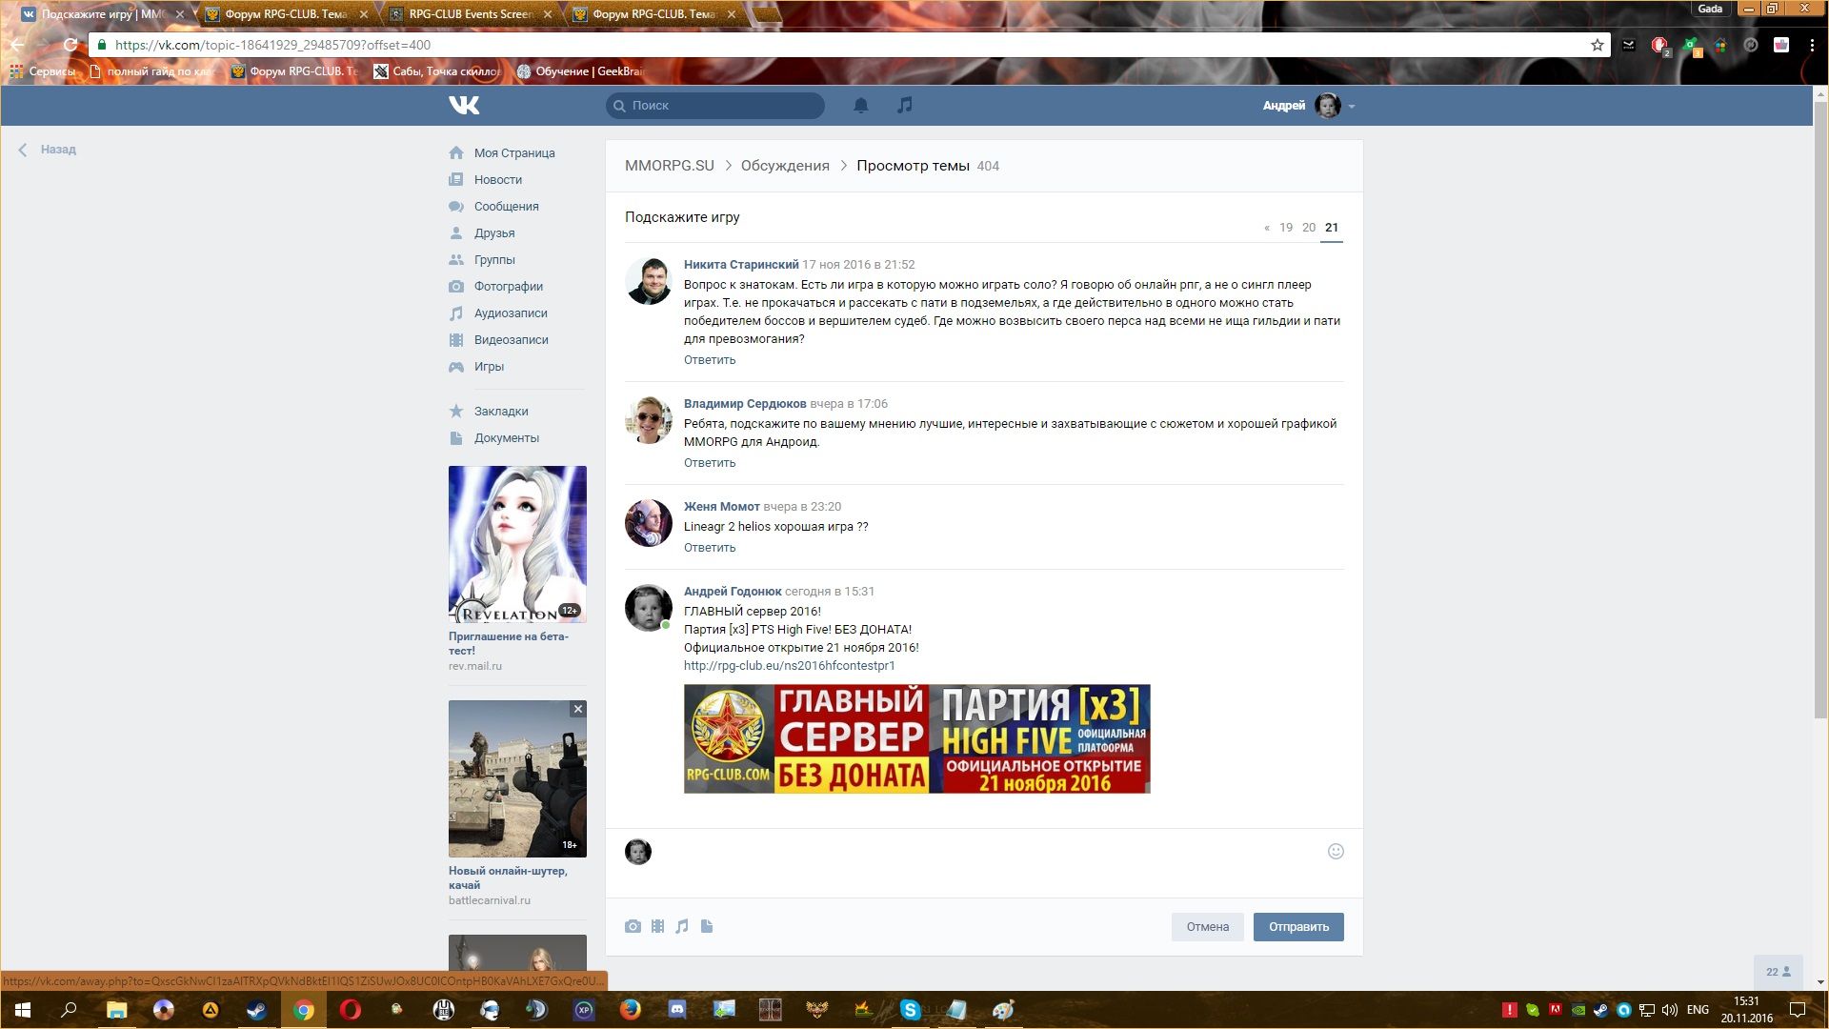Screen dimensions: 1829x1029
Task: Open the notifications bell icon
Action: click(x=860, y=105)
